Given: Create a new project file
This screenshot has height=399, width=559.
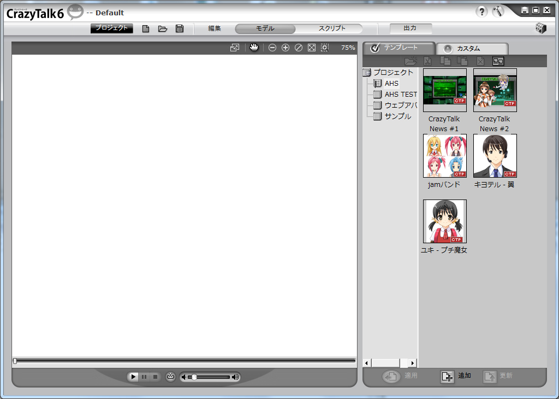Looking at the screenshot, I should coord(145,28).
